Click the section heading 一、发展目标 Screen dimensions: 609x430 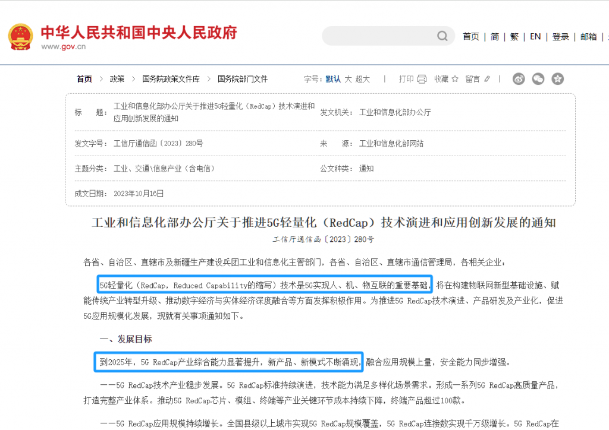126,339
